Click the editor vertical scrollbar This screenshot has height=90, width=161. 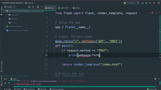point(160,34)
